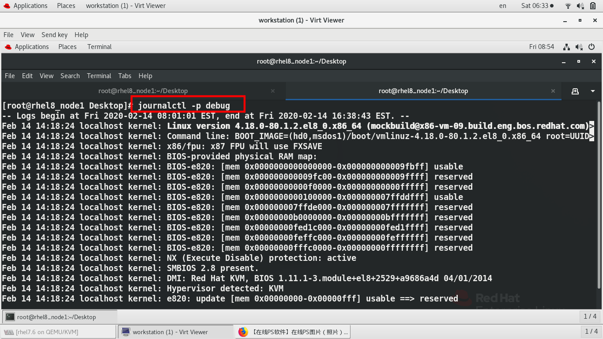Open terminal window Help menu
Screen dimensions: 603x339
pyautogui.click(x=145, y=76)
